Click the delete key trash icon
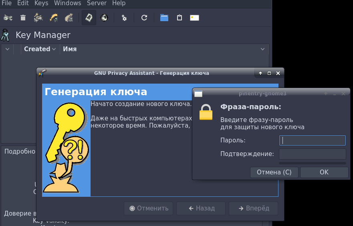The image size is (353, 226). tap(23, 18)
